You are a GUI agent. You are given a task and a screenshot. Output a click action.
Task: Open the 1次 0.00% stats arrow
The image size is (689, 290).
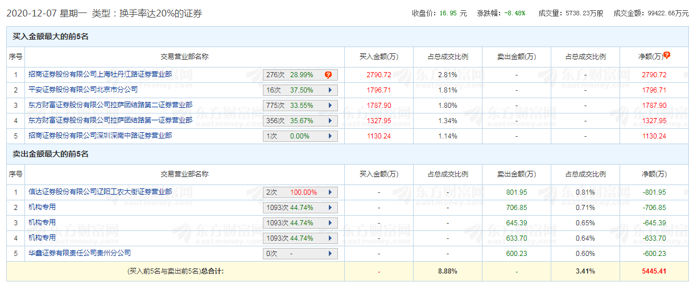(x=330, y=136)
